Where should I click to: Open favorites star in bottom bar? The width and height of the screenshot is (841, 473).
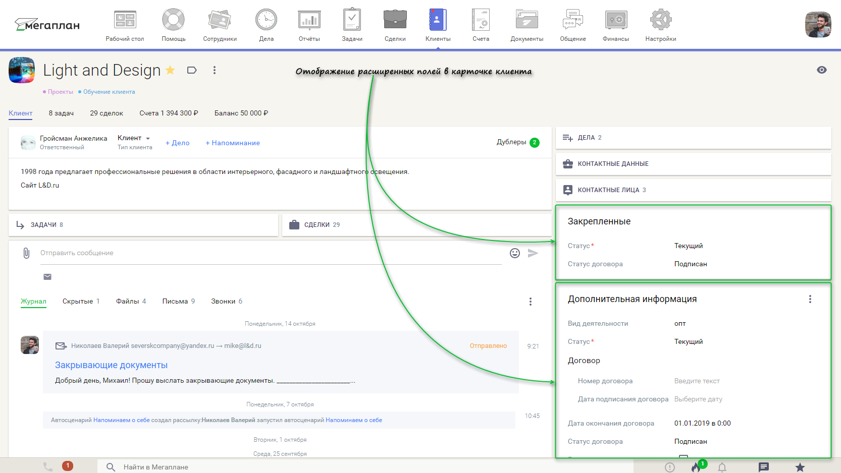[x=800, y=467]
